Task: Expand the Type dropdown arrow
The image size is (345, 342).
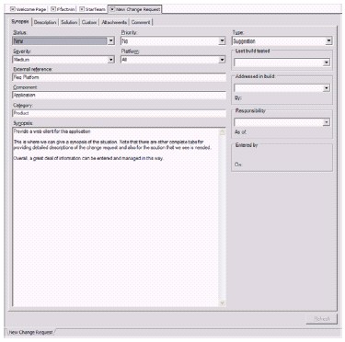Action: click(x=328, y=40)
